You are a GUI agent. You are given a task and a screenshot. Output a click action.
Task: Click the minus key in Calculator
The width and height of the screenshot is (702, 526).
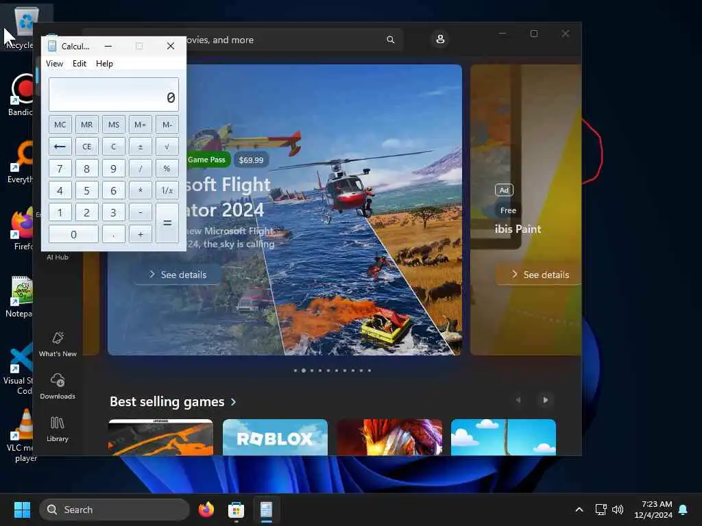click(140, 212)
